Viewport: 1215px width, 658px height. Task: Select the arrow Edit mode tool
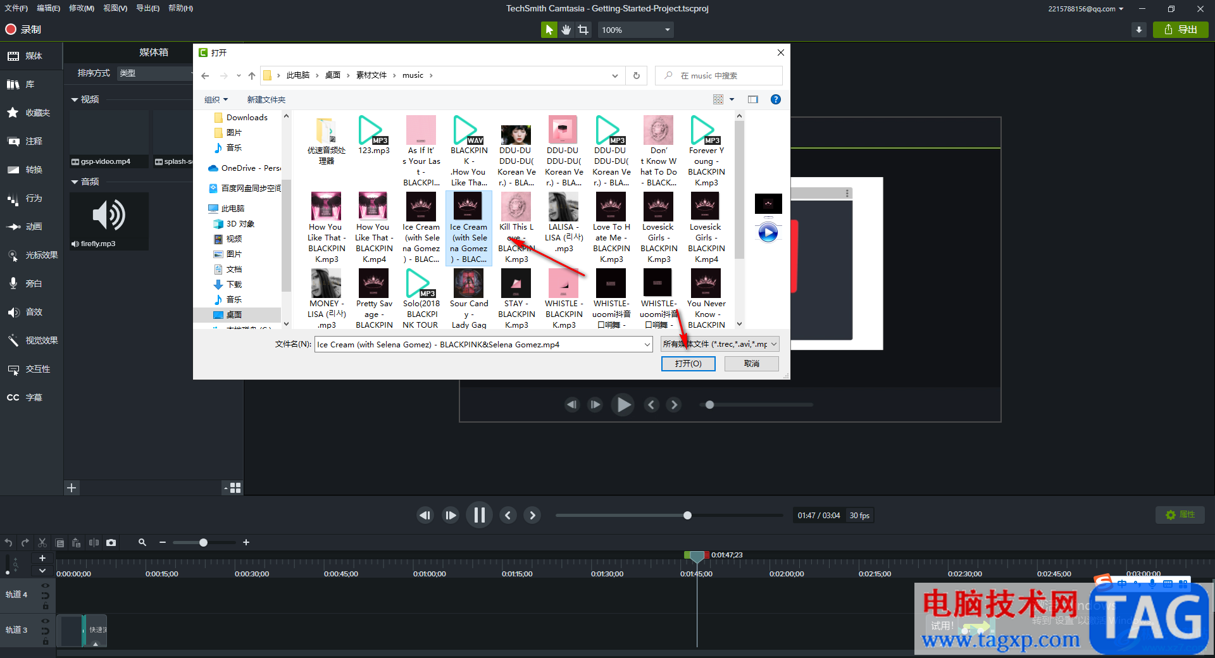pos(549,30)
